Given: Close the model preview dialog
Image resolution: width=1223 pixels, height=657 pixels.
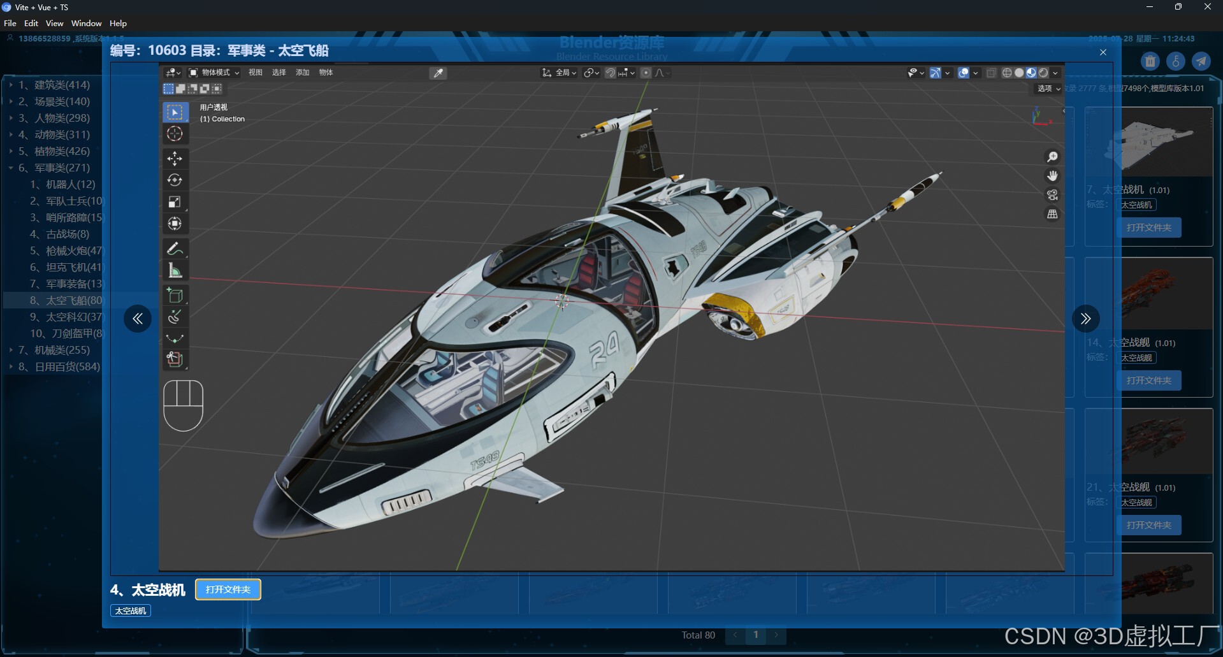Looking at the screenshot, I should [x=1103, y=52].
